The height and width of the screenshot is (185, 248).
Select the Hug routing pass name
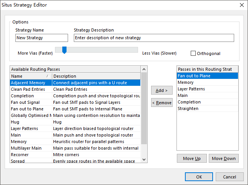[31, 122]
